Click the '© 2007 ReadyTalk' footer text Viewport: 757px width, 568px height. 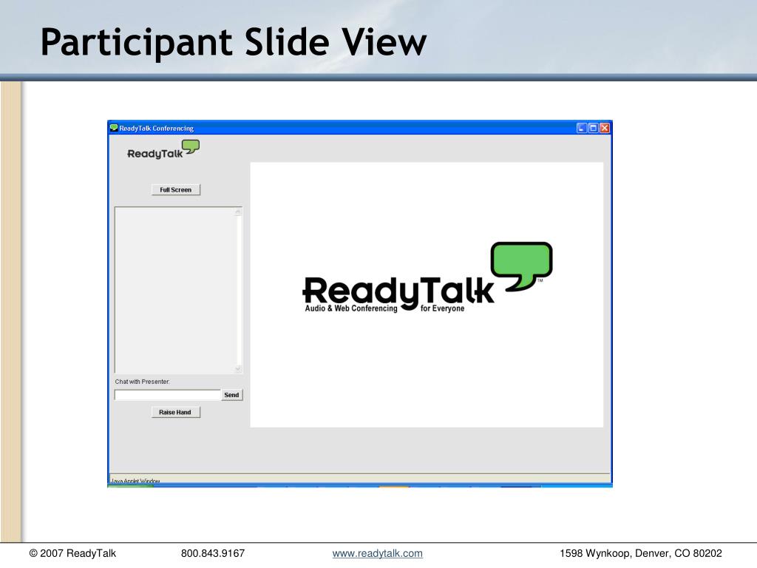(x=72, y=553)
